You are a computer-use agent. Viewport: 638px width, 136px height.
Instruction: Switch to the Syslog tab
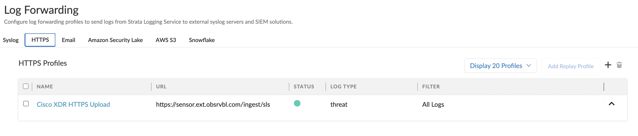click(11, 40)
